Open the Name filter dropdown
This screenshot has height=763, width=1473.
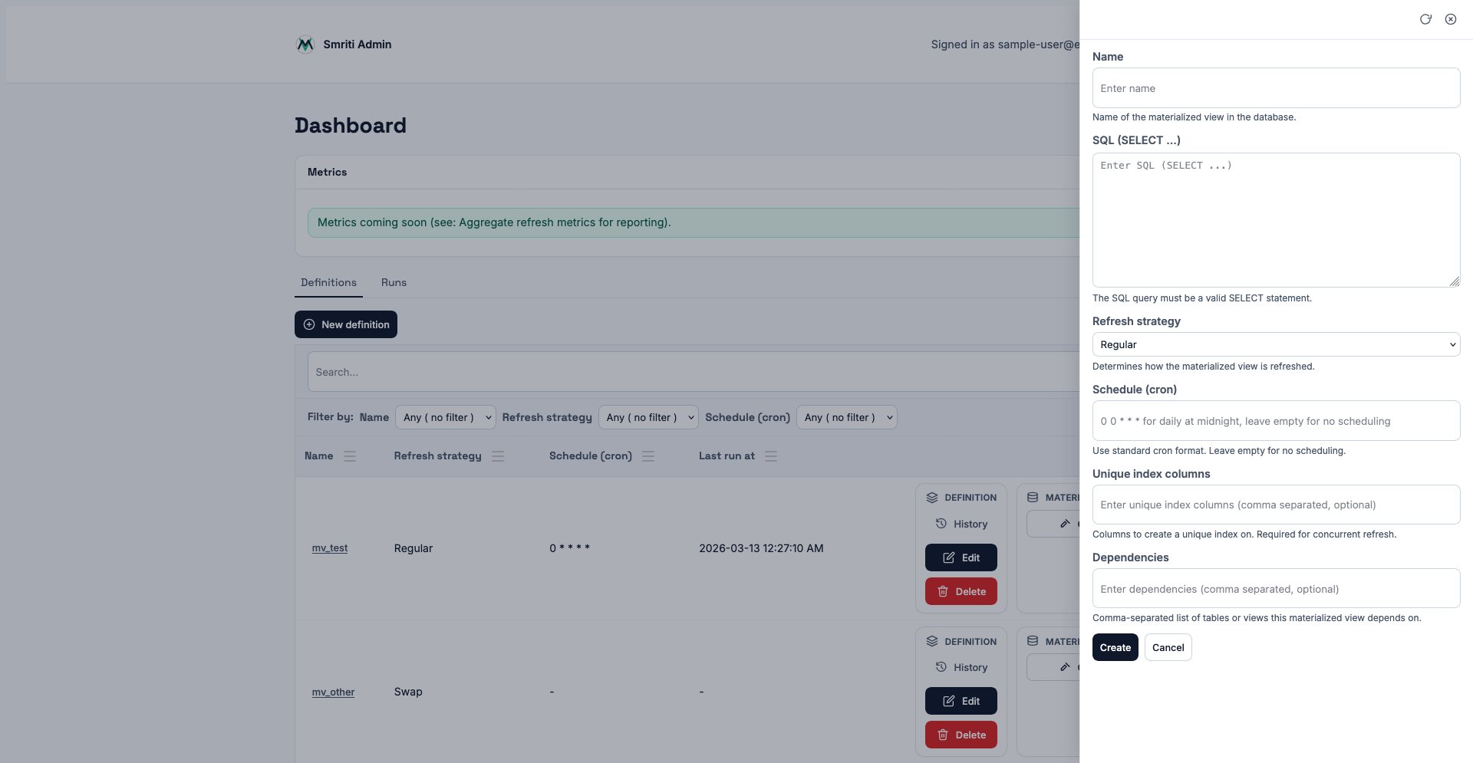pyautogui.click(x=445, y=417)
